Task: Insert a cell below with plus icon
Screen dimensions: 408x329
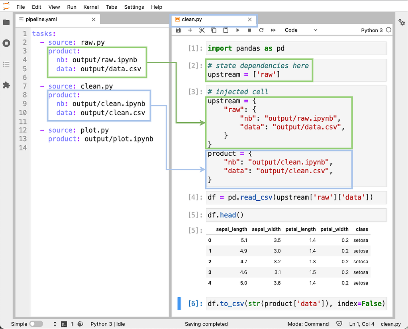Action: tap(190, 30)
